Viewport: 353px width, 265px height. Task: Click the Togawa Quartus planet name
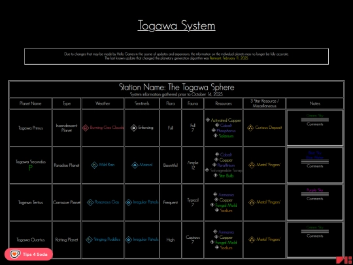click(30, 239)
